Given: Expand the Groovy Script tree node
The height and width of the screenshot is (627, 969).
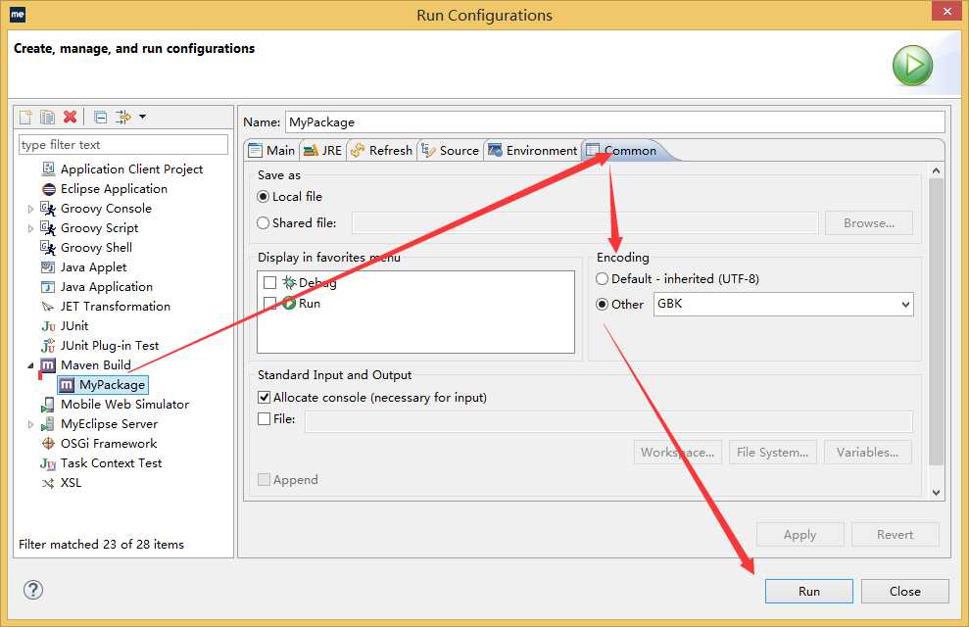Looking at the screenshot, I should 30,228.
